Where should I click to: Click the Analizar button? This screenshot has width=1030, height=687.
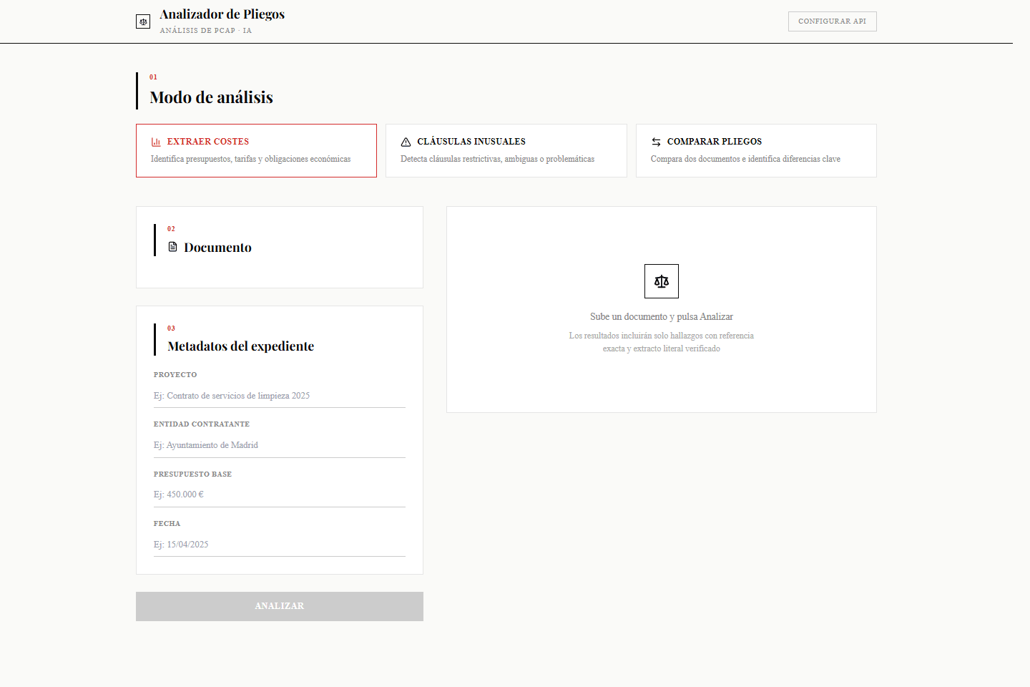coord(280,606)
